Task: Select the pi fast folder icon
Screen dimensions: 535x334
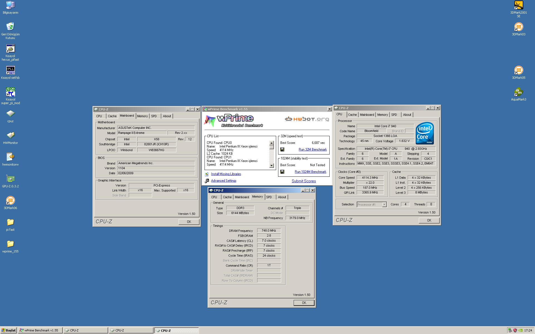Action: click(x=10, y=222)
